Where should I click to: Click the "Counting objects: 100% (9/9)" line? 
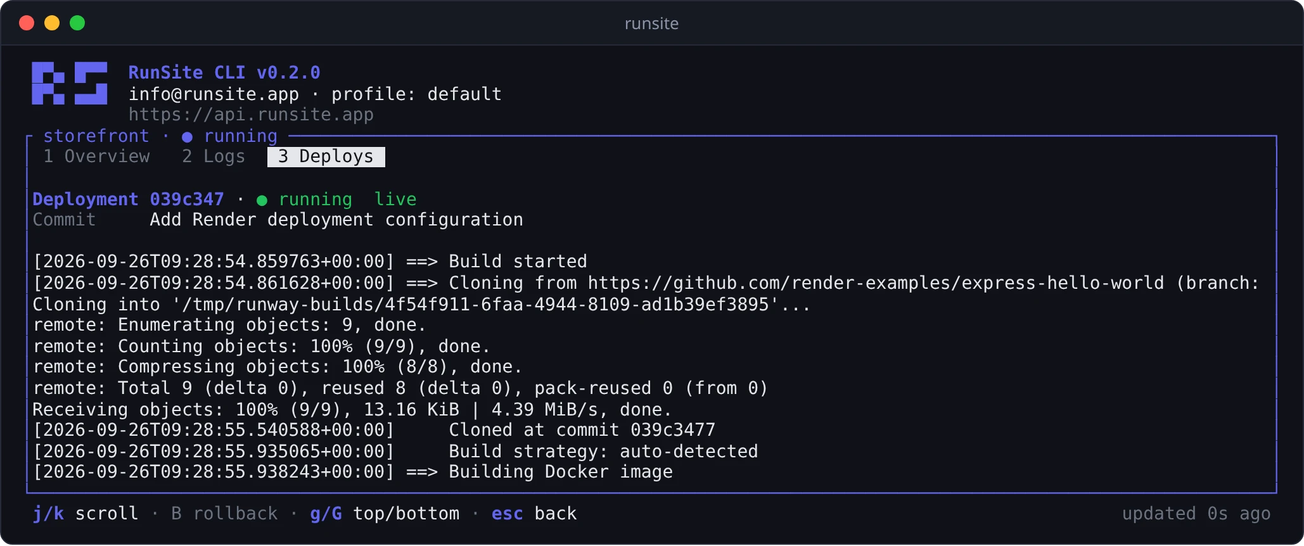click(x=262, y=346)
